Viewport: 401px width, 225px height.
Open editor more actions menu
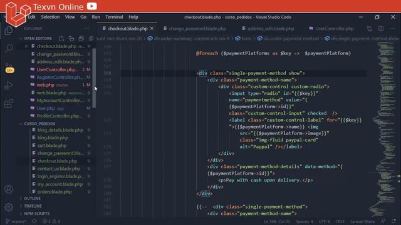[x=392, y=29]
